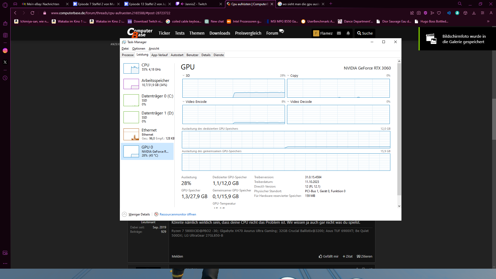
Task: Open the browser downloads icon
Action: pyautogui.click(x=474, y=13)
